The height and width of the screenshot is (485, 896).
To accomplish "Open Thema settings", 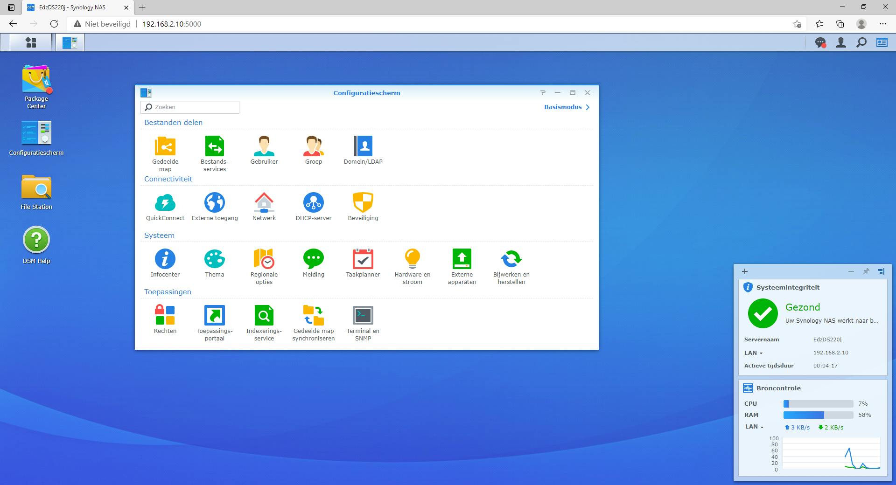I will coord(215,263).
